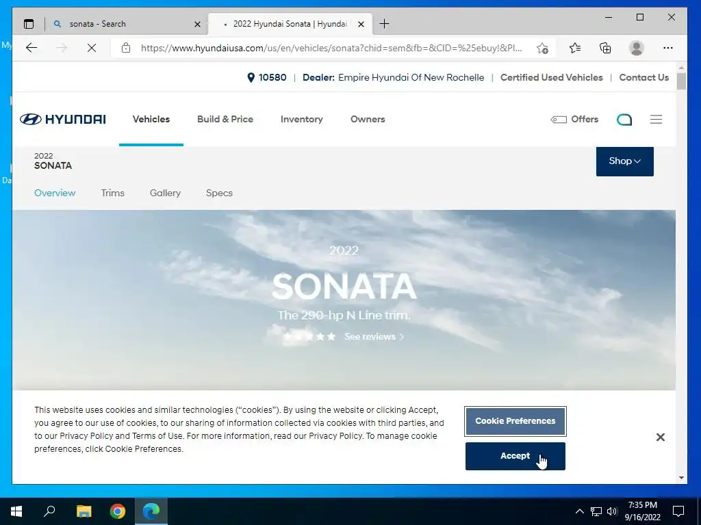Click the Offers link

point(574,119)
